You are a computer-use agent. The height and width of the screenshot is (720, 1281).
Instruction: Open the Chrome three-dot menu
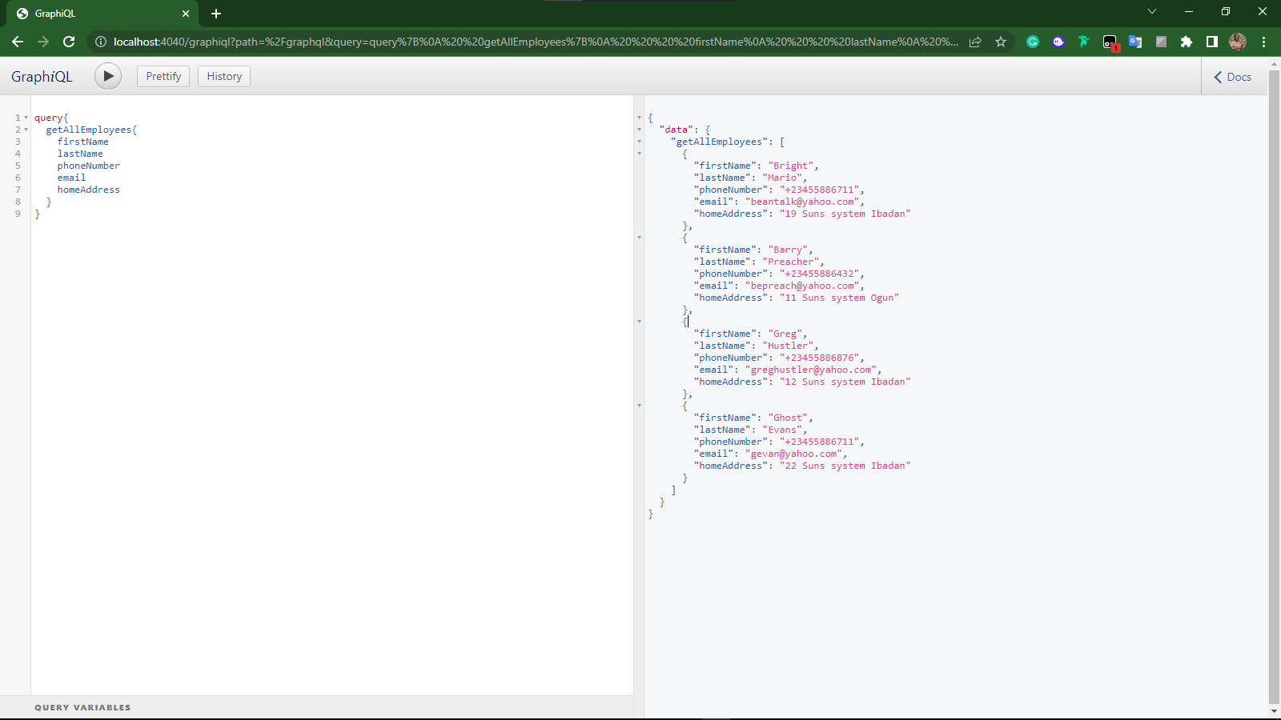(x=1263, y=42)
